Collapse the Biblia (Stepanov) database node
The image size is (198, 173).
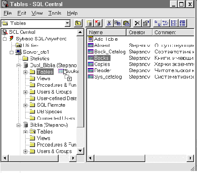pos(18,125)
